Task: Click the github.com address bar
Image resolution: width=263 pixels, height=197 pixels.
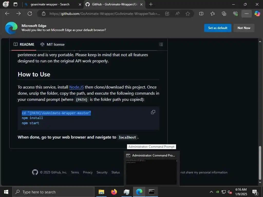Action: point(105,14)
